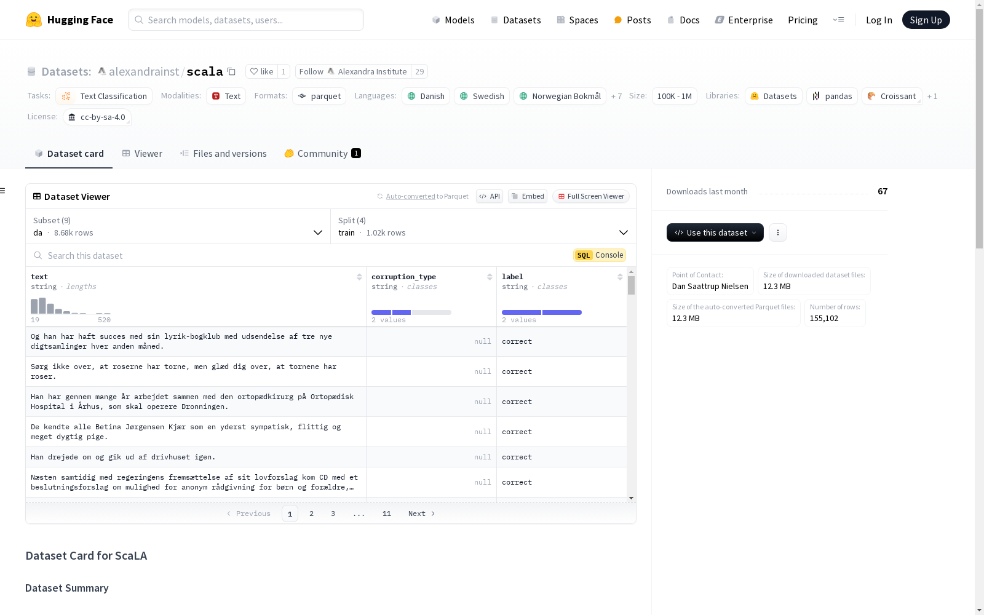Select the Text modality tag
Viewport: 984px width, 615px height.
(x=226, y=96)
